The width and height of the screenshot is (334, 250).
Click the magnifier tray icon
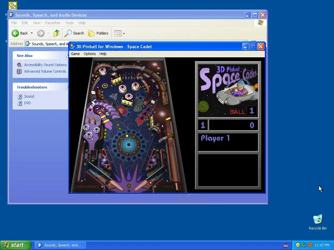tap(310, 245)
